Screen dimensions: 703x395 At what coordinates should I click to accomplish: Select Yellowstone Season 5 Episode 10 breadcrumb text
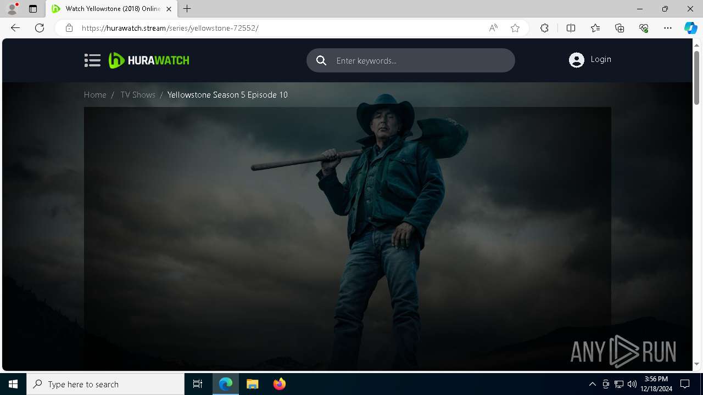point(227,95)
